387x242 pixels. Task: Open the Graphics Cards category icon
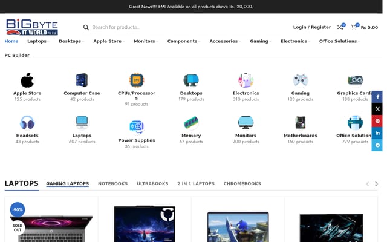pyautogui.click(x=355, y=80)
